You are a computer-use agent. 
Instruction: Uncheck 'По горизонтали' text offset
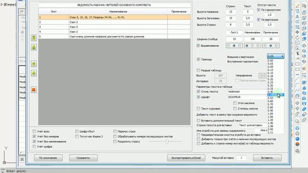coord(258,10)
